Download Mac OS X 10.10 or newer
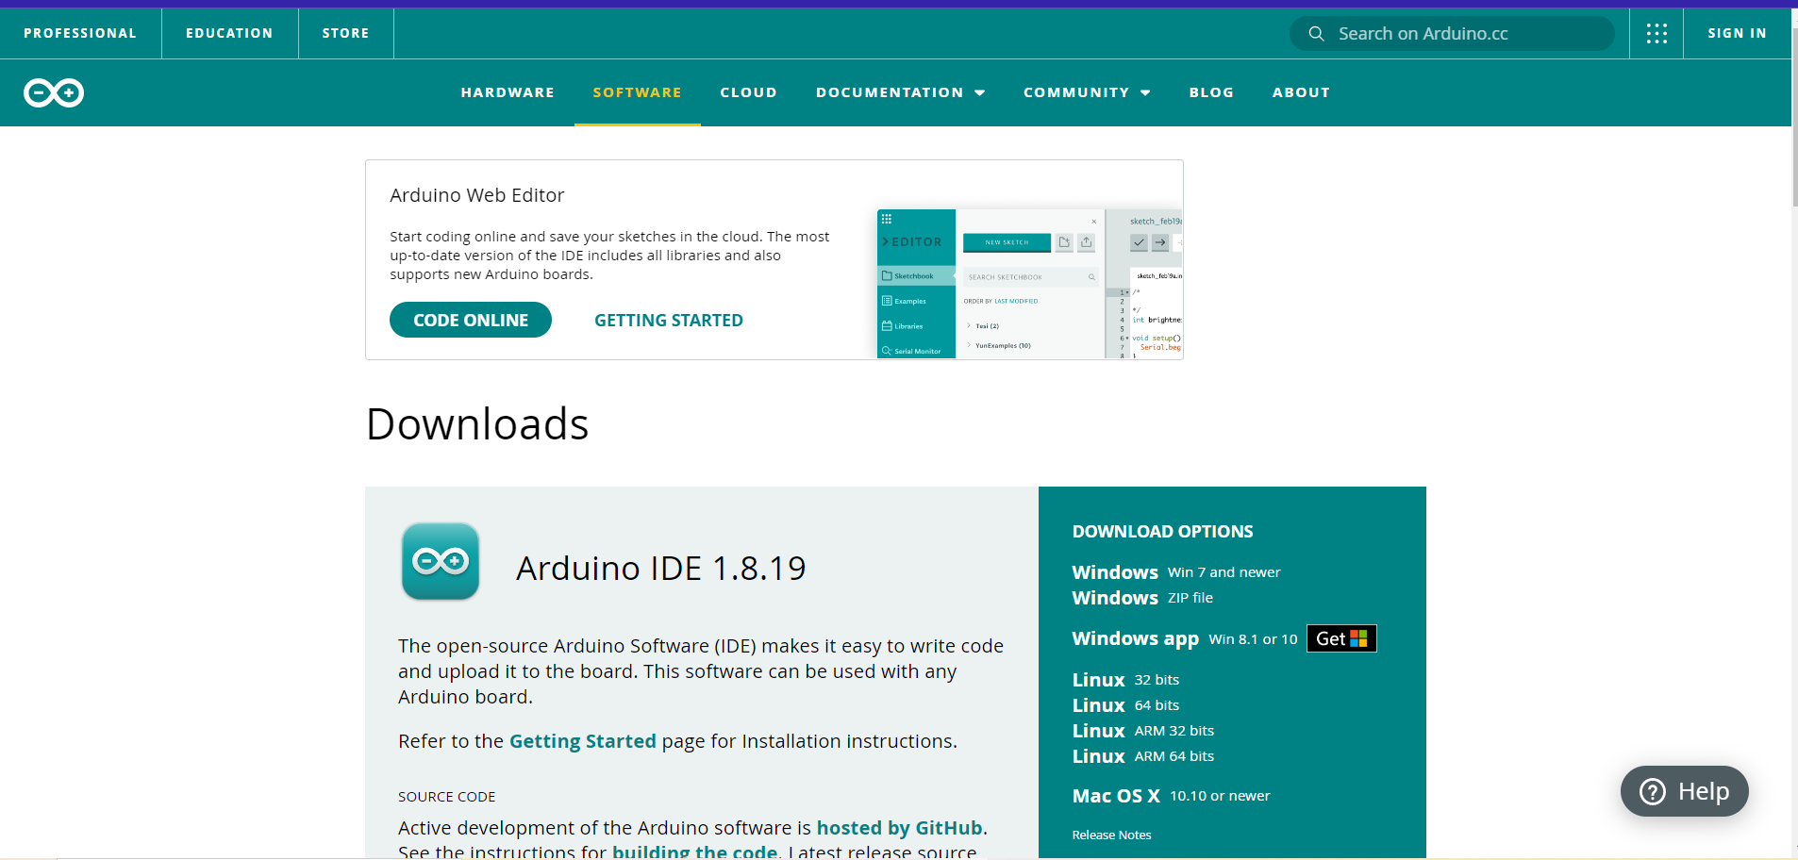The width and height of the screenshot is (1798, 860). pyautogui.click(x=1171, y=796)
